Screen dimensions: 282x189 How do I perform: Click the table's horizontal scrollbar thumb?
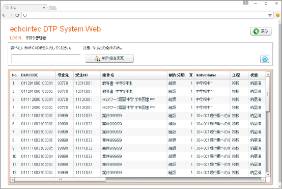pyautogui.click(x=61, y=179)
